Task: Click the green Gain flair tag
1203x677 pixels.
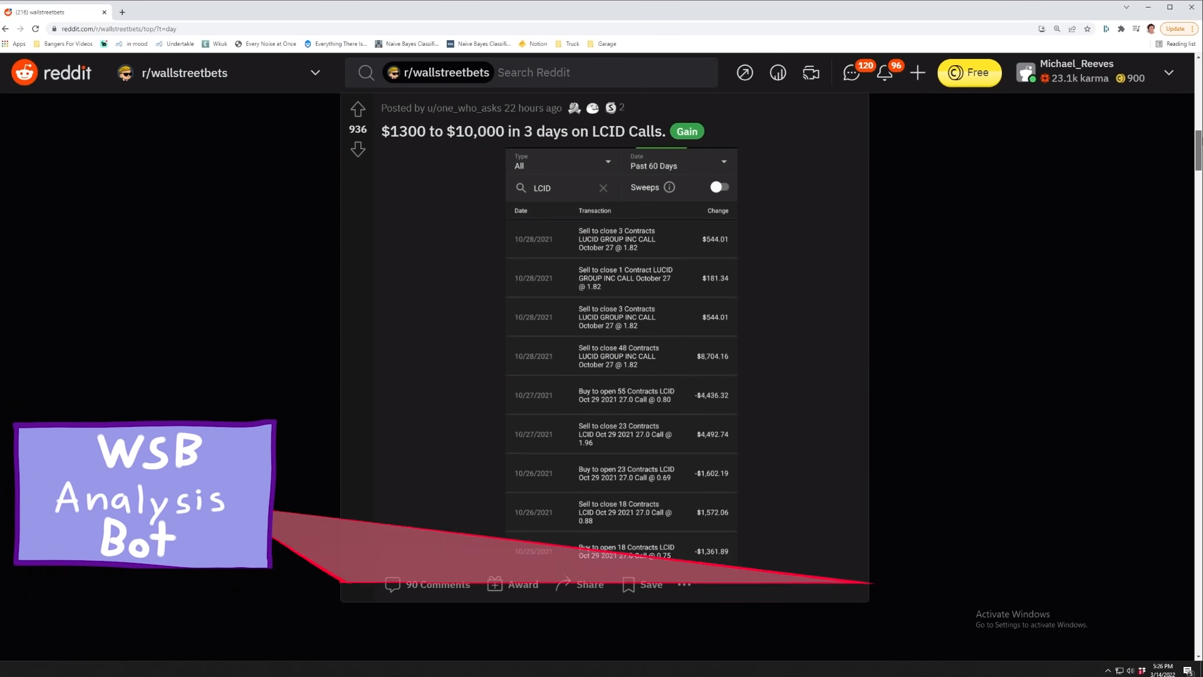Action: [687, 132]
